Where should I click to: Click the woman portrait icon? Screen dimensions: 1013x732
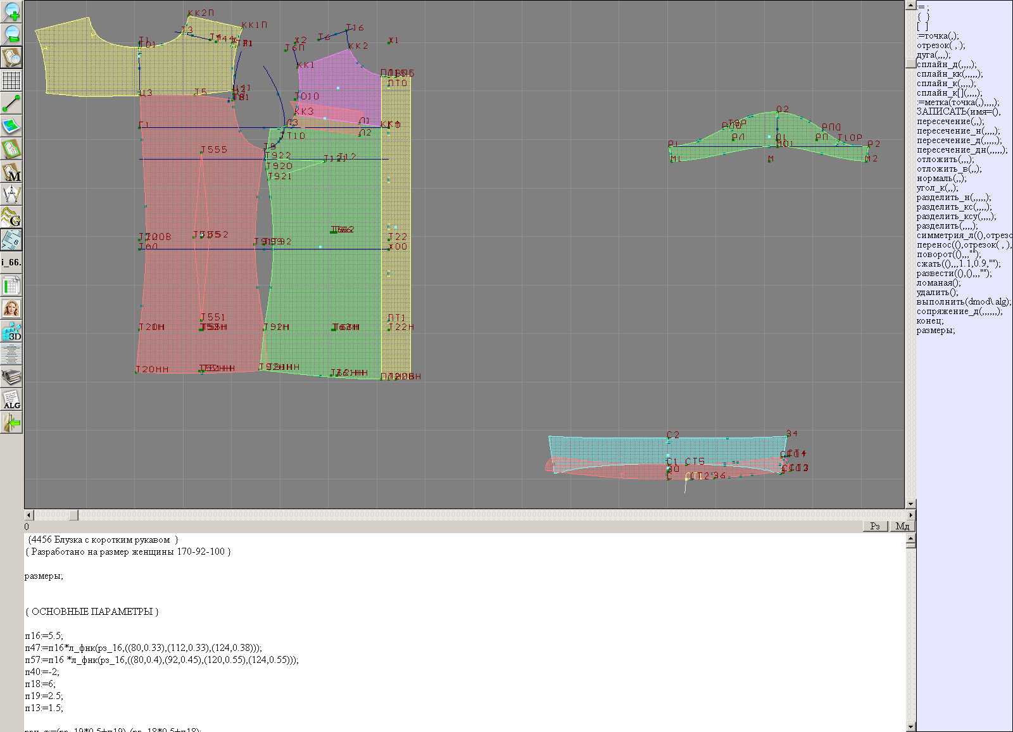click(11, 308)
